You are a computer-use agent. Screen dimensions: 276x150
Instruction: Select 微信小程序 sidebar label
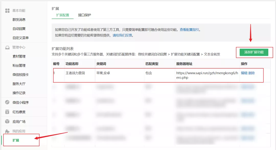coord(21,102)
